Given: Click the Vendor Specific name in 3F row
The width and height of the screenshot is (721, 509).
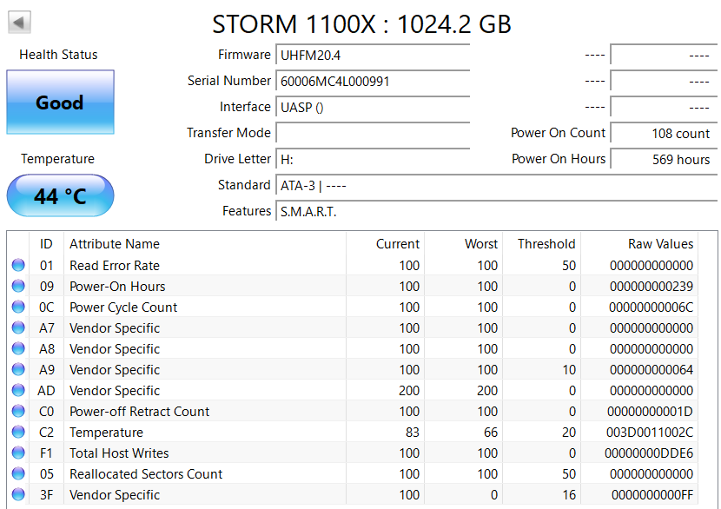Looking at the screenshot, I should [115, 495].
